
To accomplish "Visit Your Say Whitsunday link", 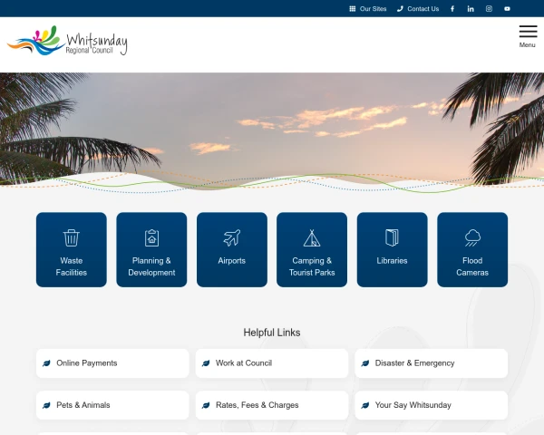I will click(x=431, y=405).
